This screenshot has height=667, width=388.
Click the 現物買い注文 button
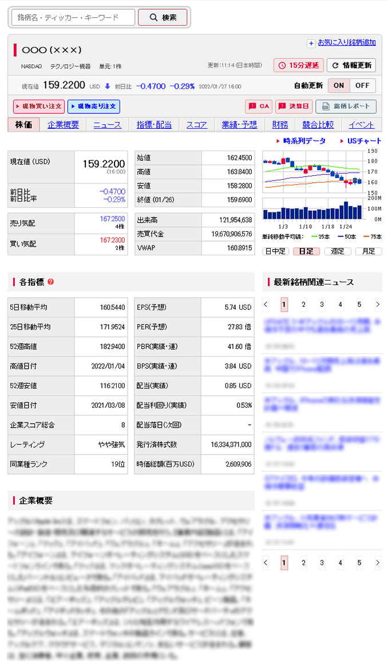click(x=39, y=106)
